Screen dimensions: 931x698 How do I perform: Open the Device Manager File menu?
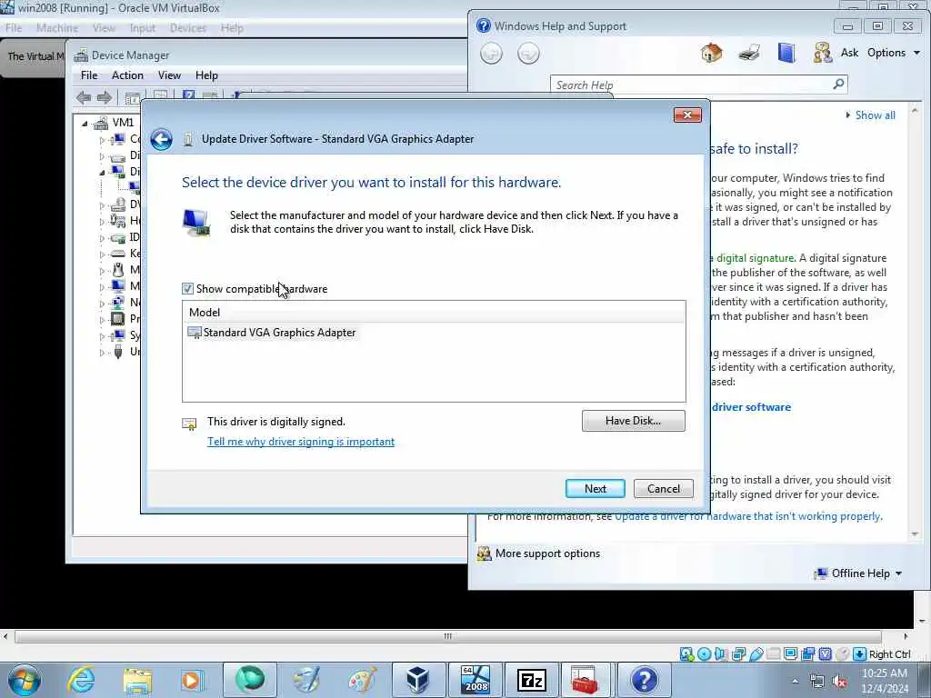coord(89,75)
